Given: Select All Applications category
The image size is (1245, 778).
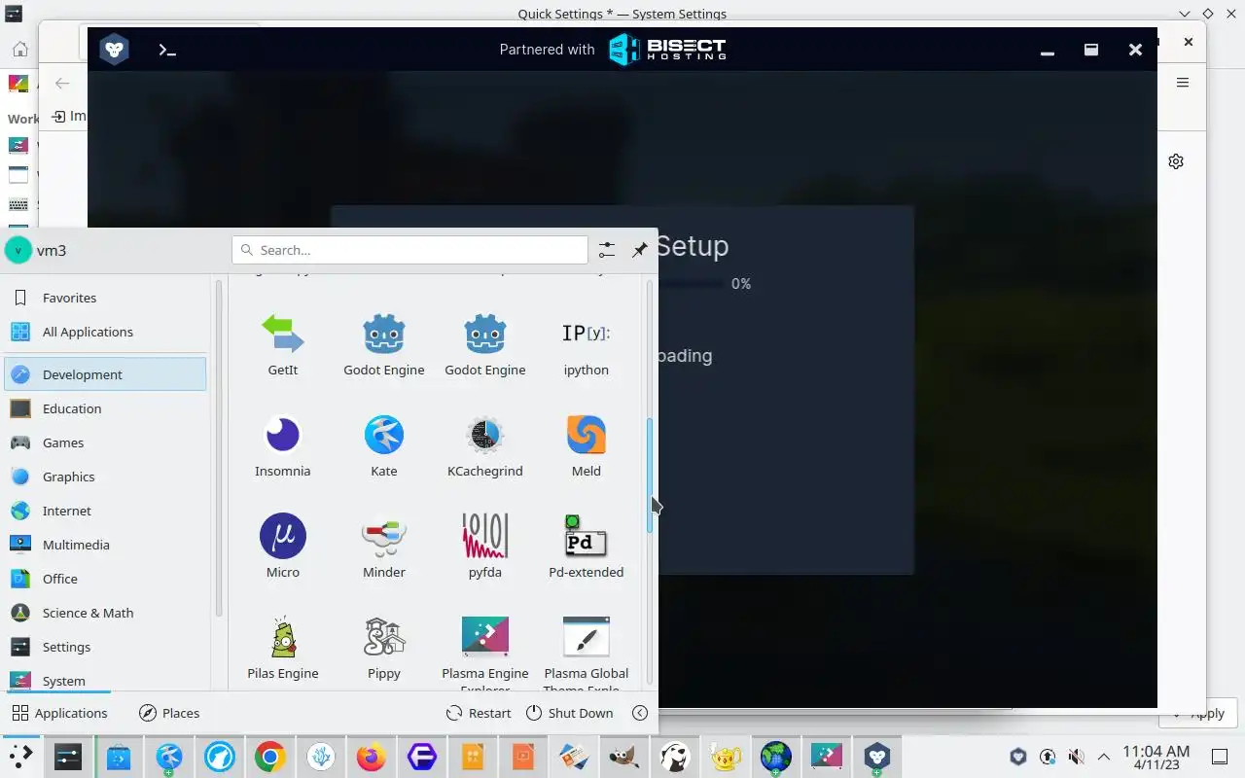Looking at the screenshot, I should click(105, 332).
